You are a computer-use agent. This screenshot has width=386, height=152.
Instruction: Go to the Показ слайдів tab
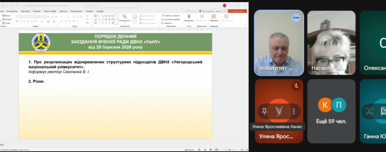(x=50, y=11)
